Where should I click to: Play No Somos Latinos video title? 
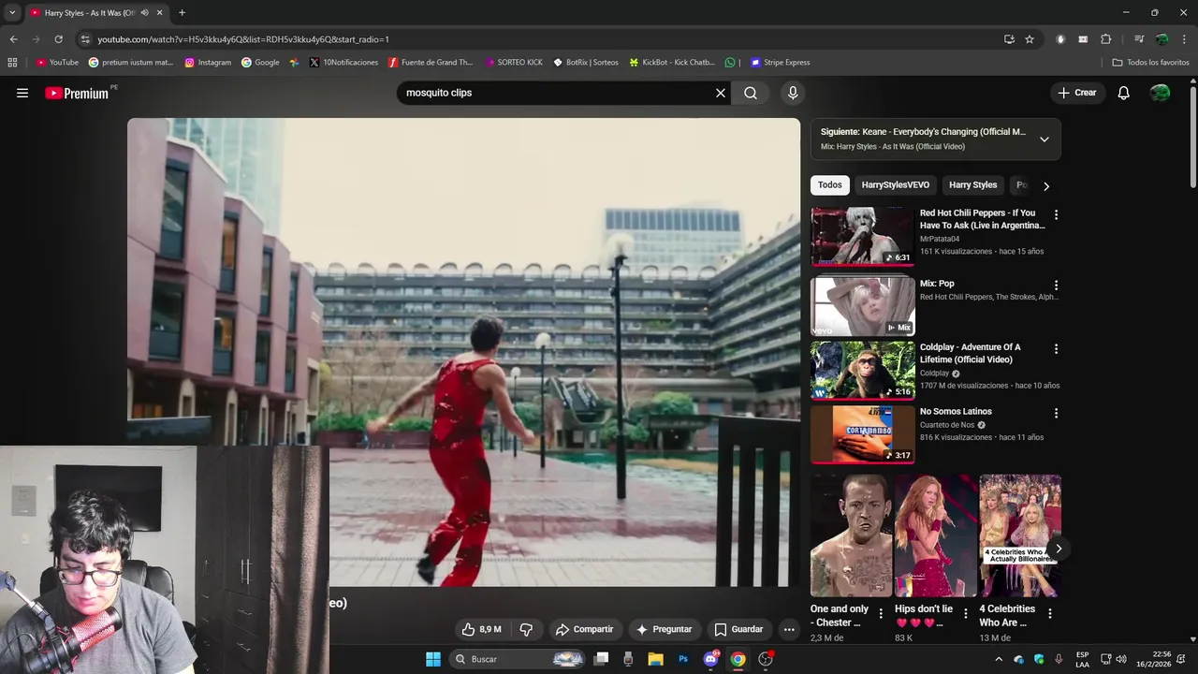click(956, 411)
